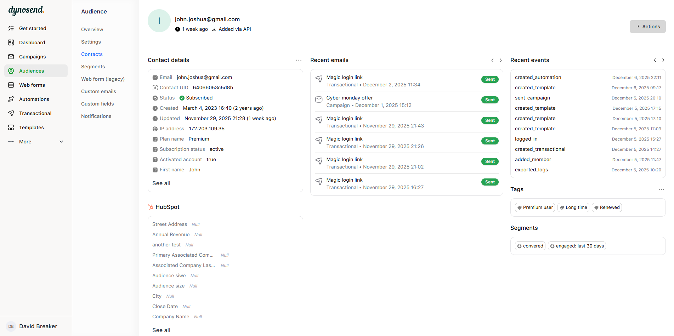Select the Dashboard icon in the sidebar
The width and height of the screenshot is (674, 336).
coord(11,42)
